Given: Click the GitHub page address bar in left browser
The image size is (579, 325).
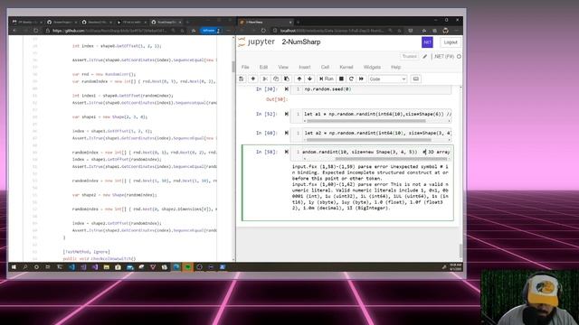Looking at the screenshot, I should click(110, 31).
